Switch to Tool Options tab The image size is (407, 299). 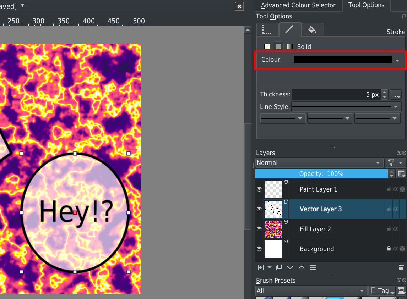point(366,5)
